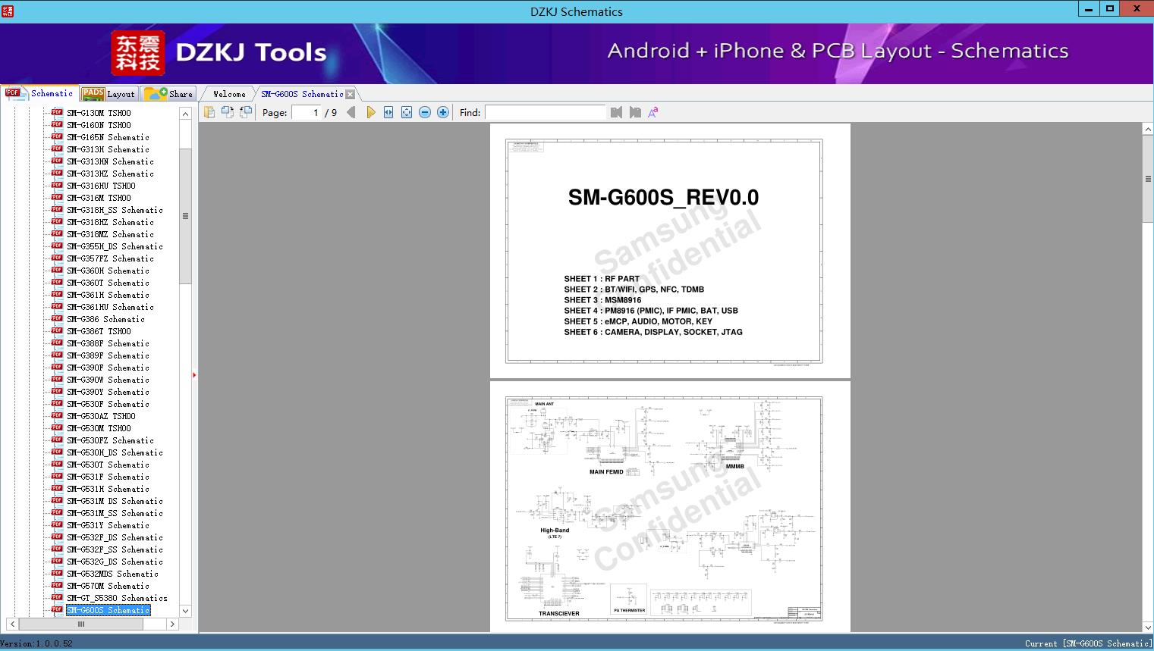
Task: Click the DZKJ app icon in title bar
Action: (8, 11)
